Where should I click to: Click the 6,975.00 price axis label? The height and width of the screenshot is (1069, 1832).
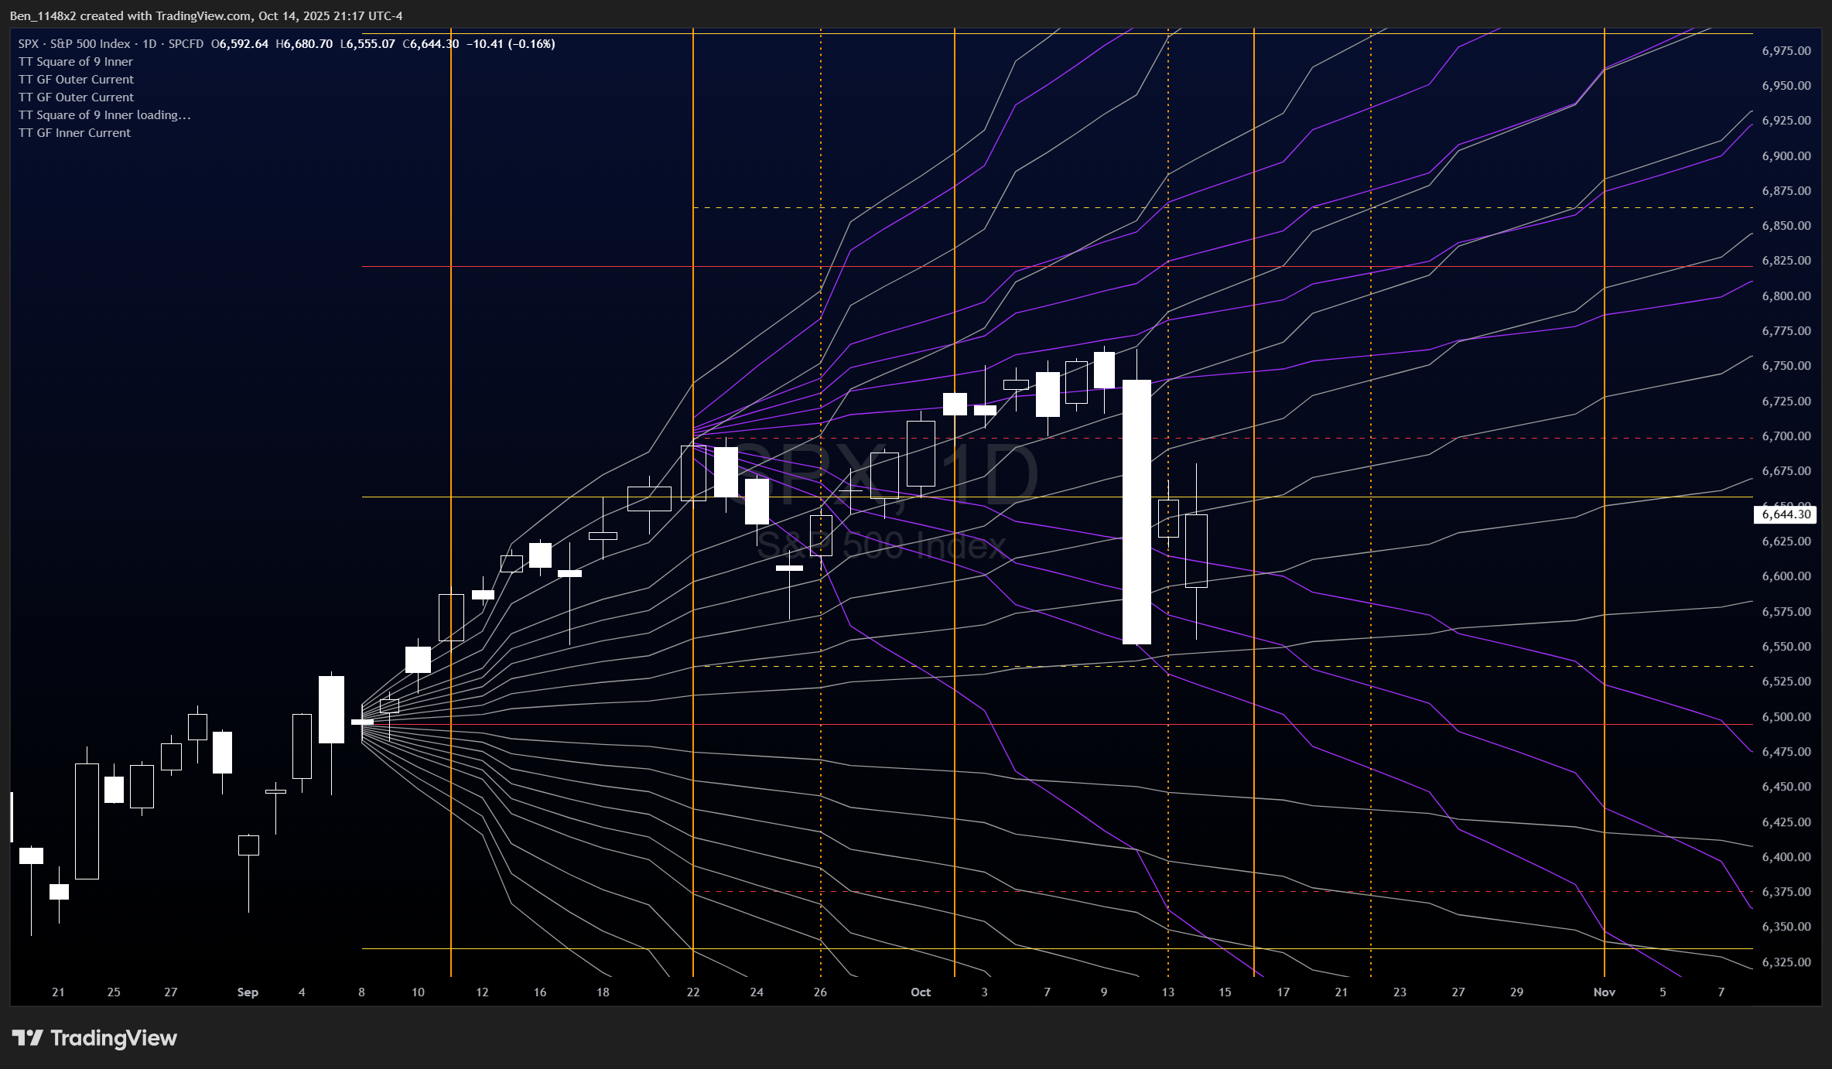(1786, 51)
